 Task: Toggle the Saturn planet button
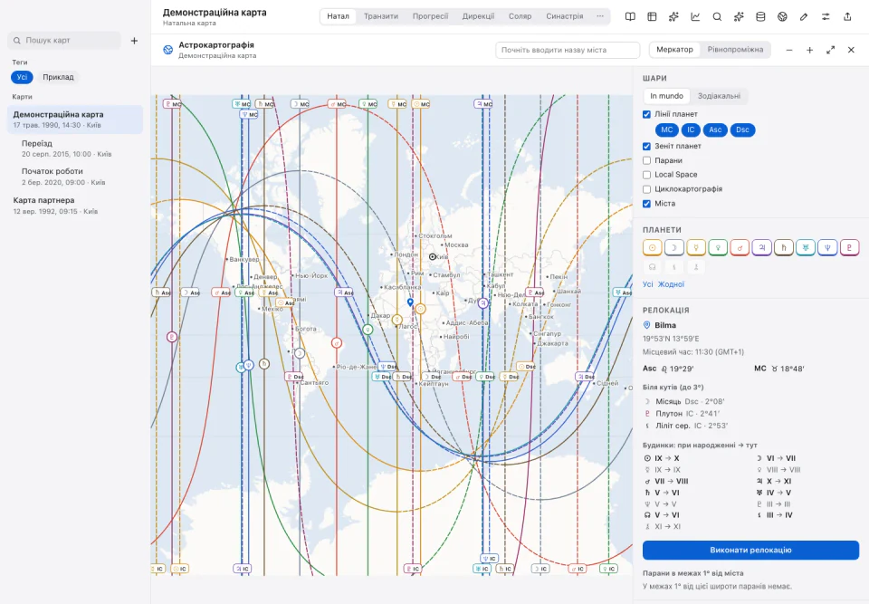[x=784, y=247]
